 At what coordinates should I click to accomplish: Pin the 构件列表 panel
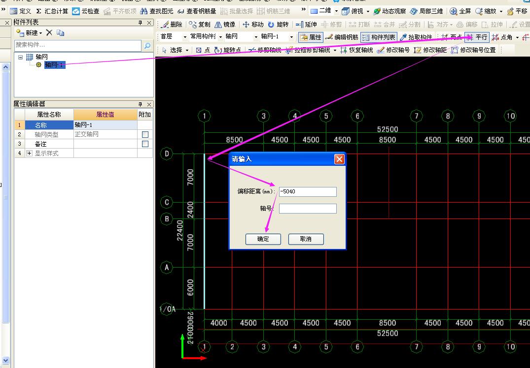pos(141,23)
